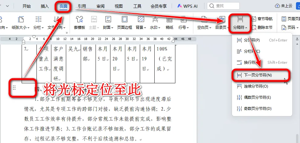
Task: Click the 套模板 template tool
Action: [79, 23]
